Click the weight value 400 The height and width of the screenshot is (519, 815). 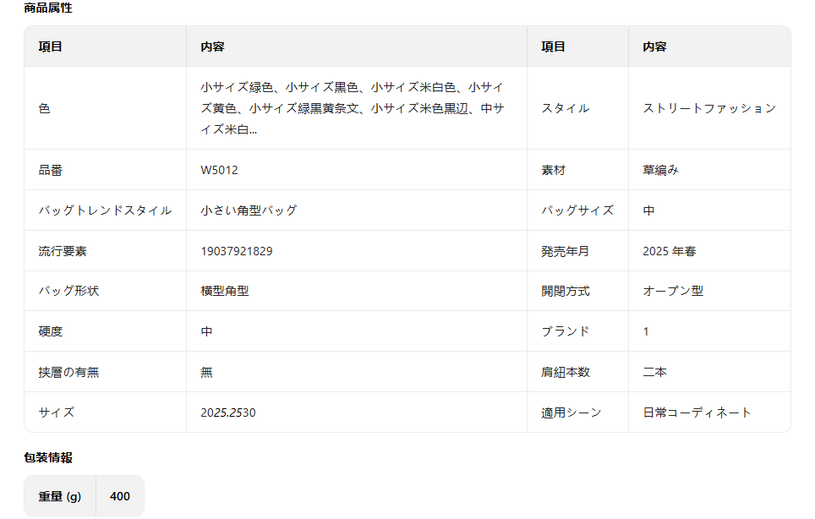click(120, 496)
